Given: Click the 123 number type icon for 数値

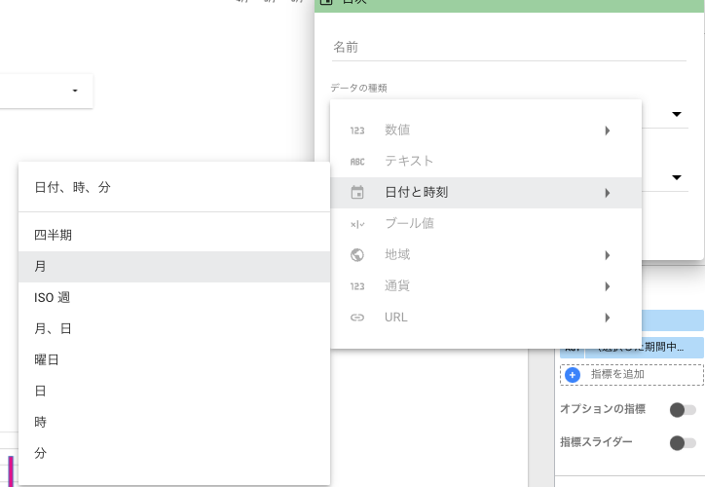Looking at the screenshot, I should (357, 131).
